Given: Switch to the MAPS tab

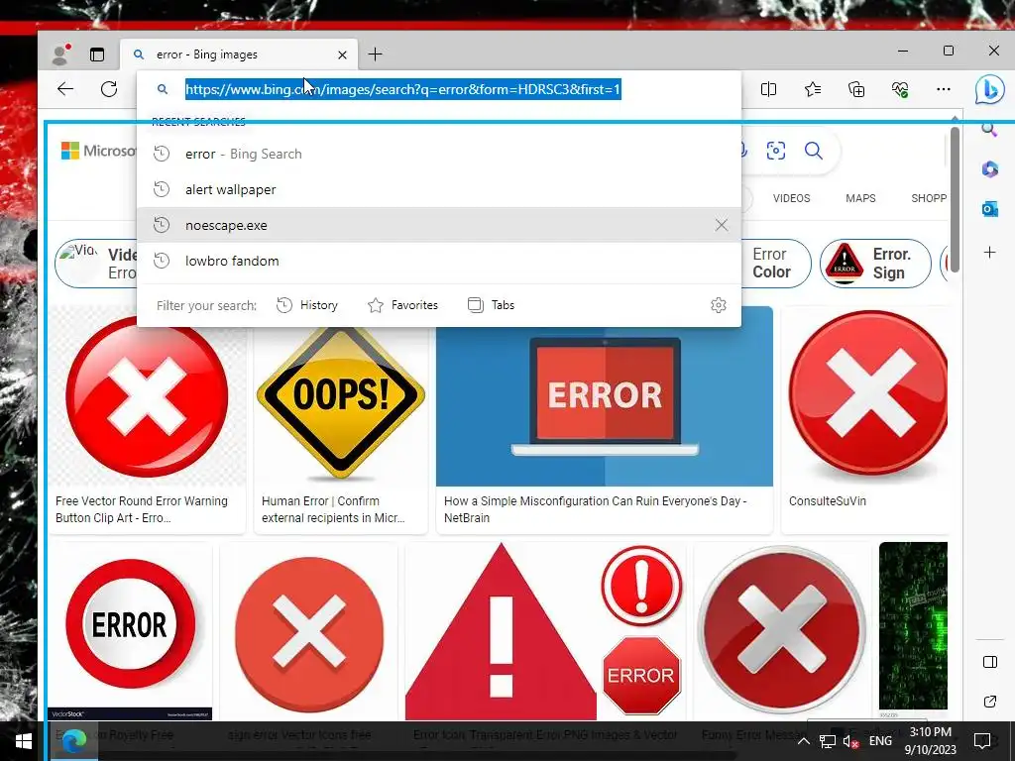Looking at the screenshot, I should coord(860,198).
